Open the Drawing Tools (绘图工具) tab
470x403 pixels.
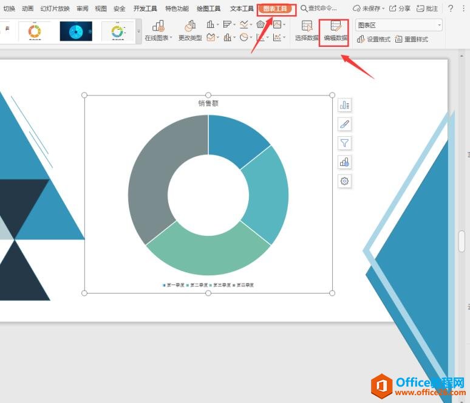click(x=208, y=9)
